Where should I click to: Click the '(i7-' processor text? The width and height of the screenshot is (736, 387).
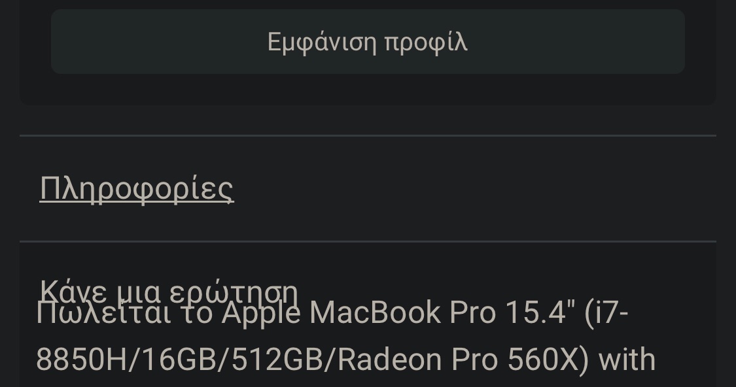click(x=606, y=313)
